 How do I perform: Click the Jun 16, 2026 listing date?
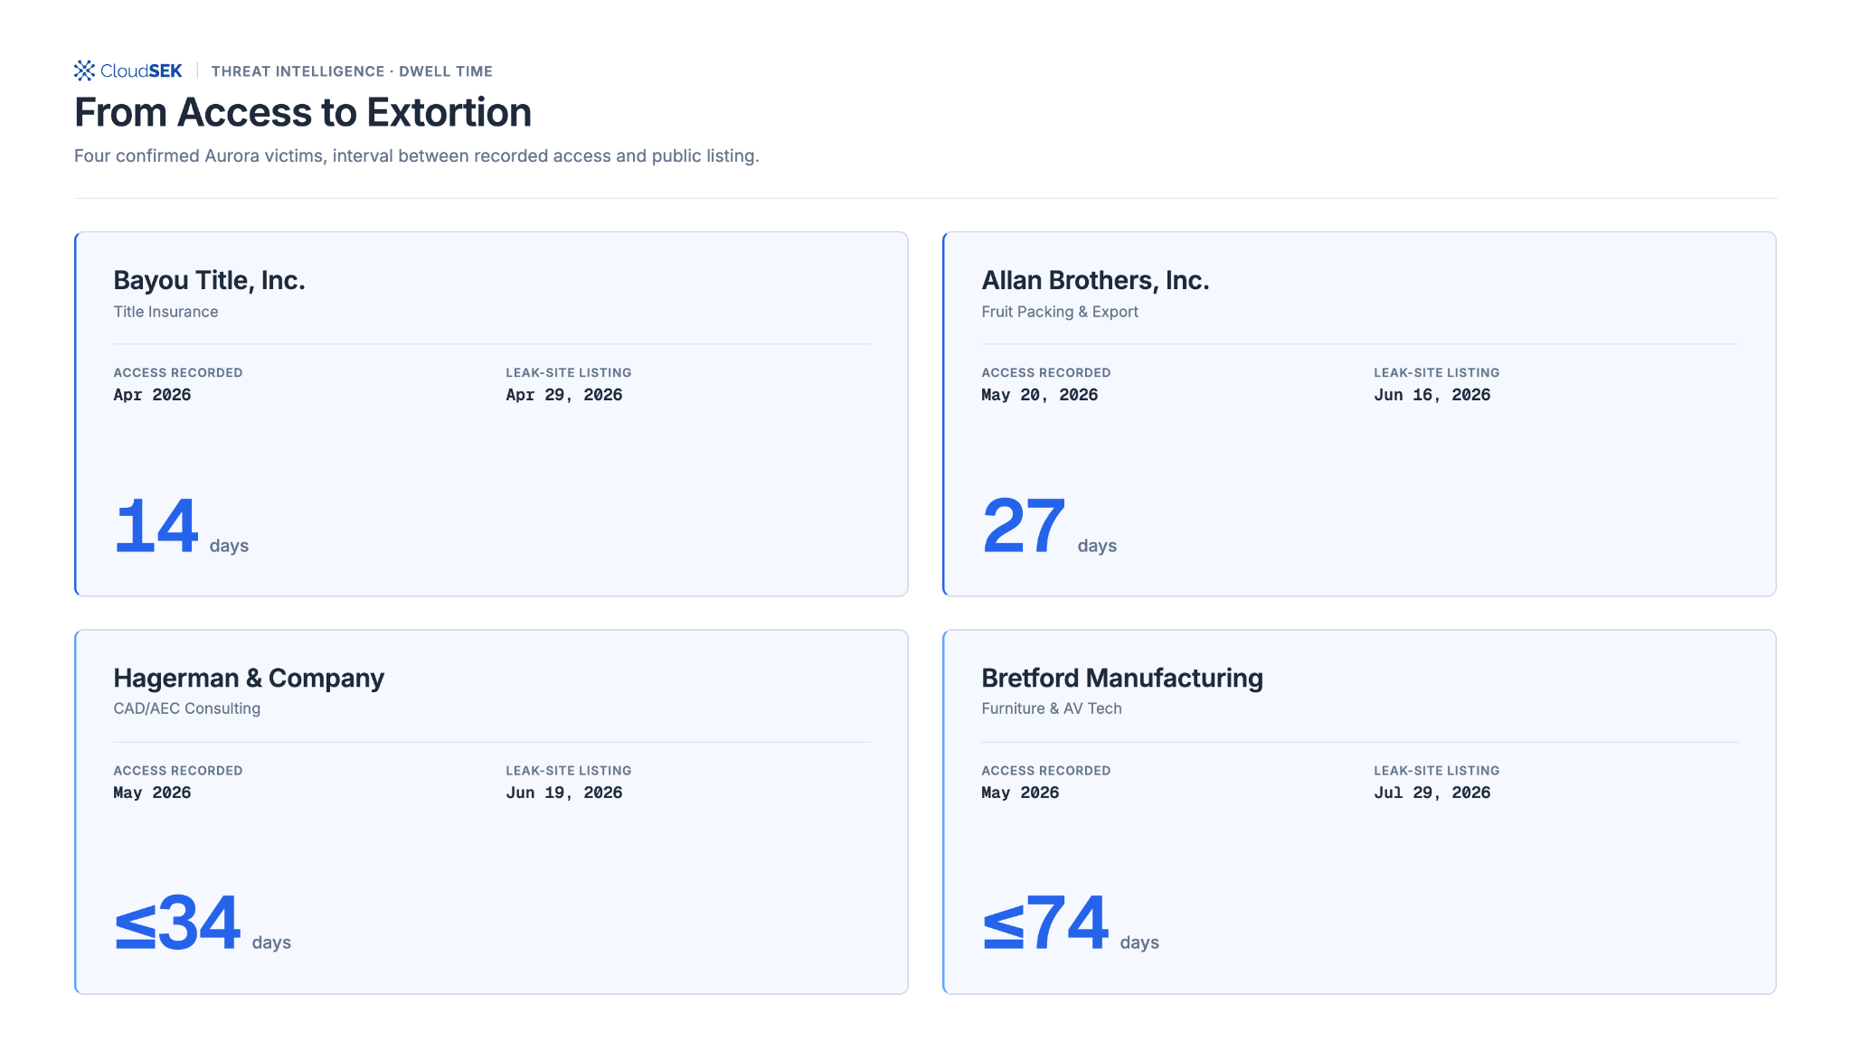(1432, 395)
